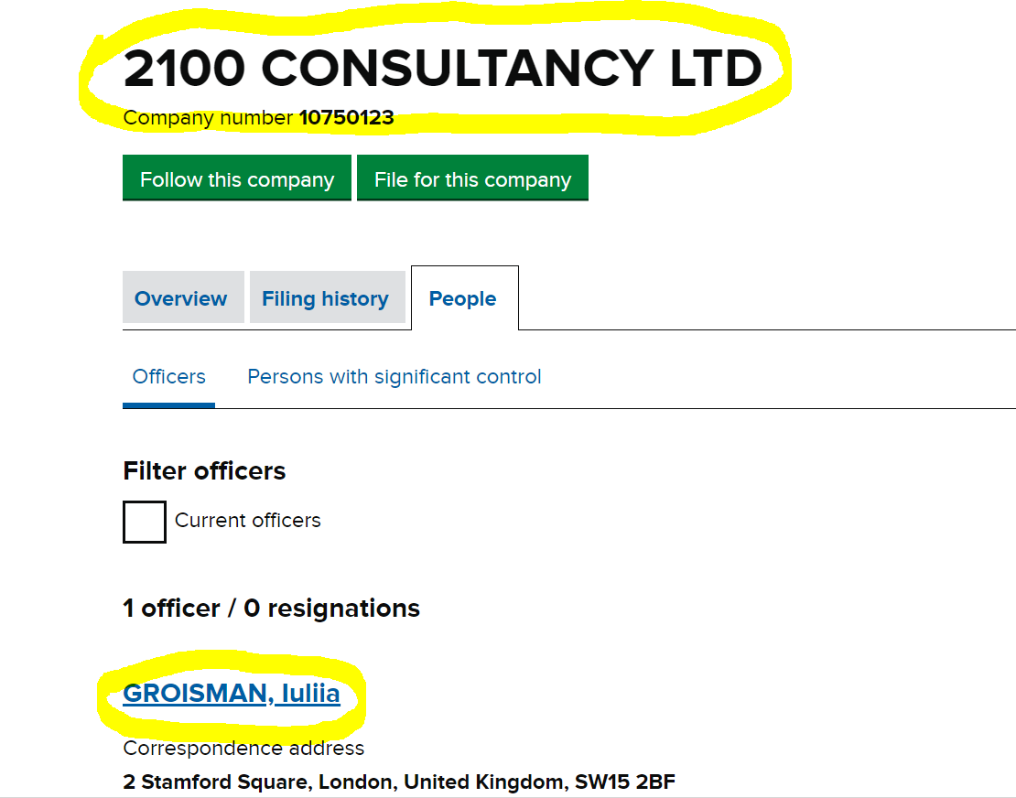Click the "1 officer / 0 resignations" heading
The image size is (1016, 798).
272,609
